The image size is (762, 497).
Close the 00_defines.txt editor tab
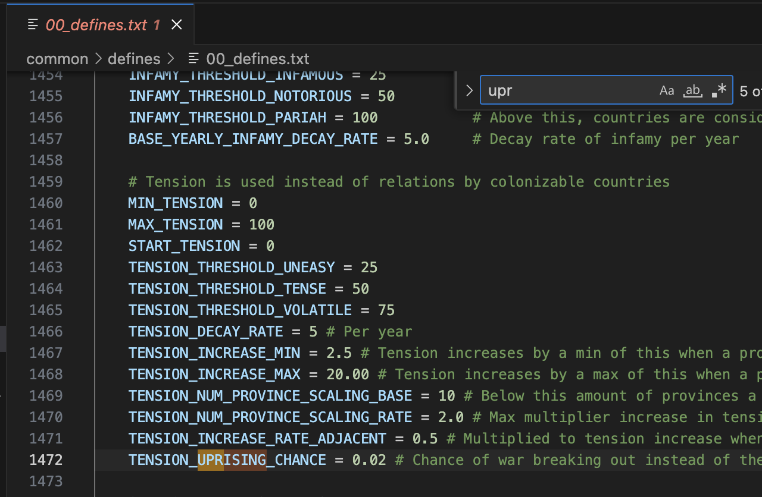(176, 24)
